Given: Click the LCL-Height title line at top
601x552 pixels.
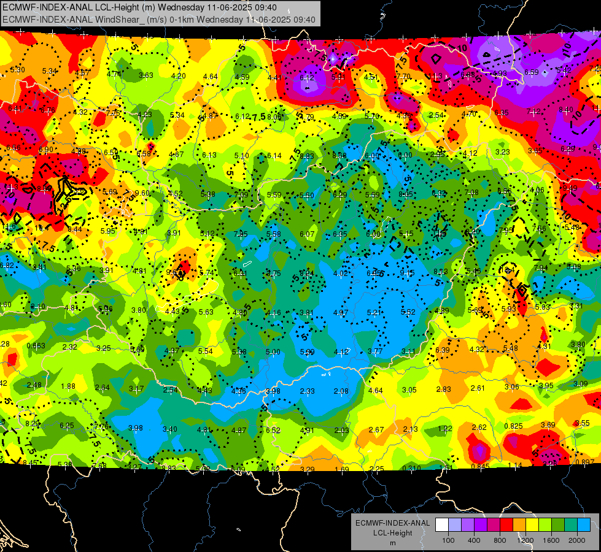Looking at the screenshot, I should [x=139, y=7].
